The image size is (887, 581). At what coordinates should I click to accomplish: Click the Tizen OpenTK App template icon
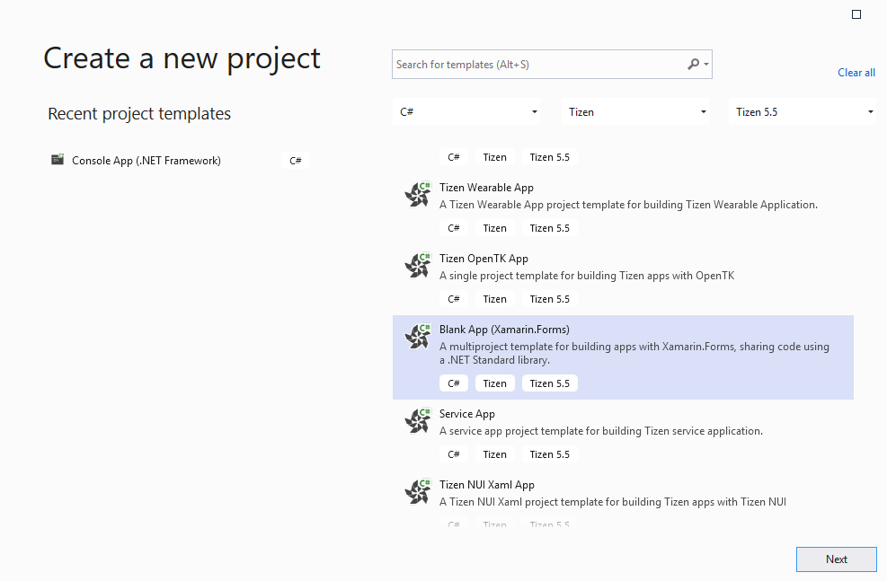coord(417,265)
